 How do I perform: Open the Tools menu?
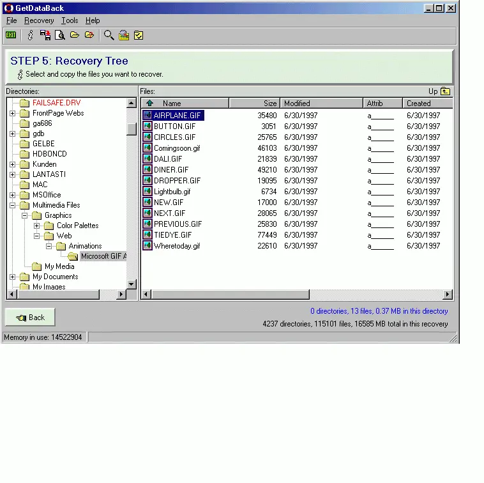click(x=69, y=20)
